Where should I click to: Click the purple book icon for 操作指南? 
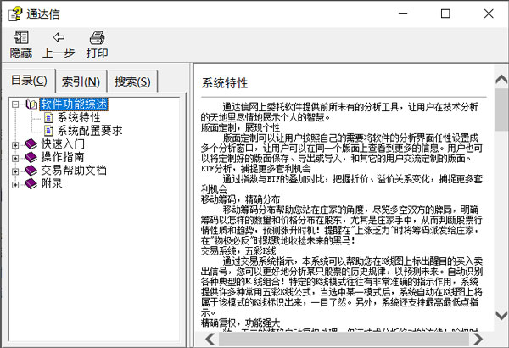(x=31, y=157)
